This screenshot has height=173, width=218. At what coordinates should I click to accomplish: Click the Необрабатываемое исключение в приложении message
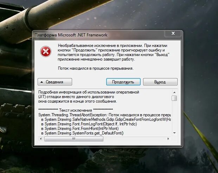tap(114, 53)
